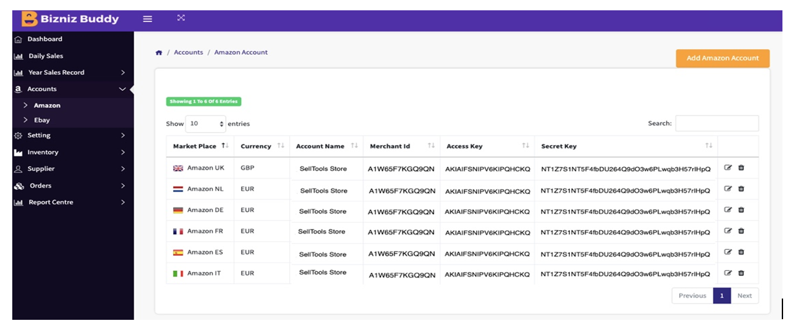Click the Amazon IT marketplace cell

(x=200, y=273)
